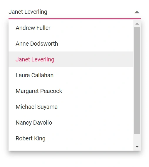Choose Anne Dodsworth in the dropdown list
The width and height of the screenshot is (149, 167).
pos(71,44)
